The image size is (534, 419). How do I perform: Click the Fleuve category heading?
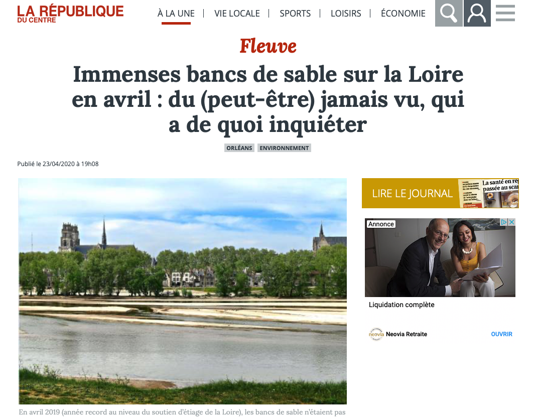click(x=268, y=46)
